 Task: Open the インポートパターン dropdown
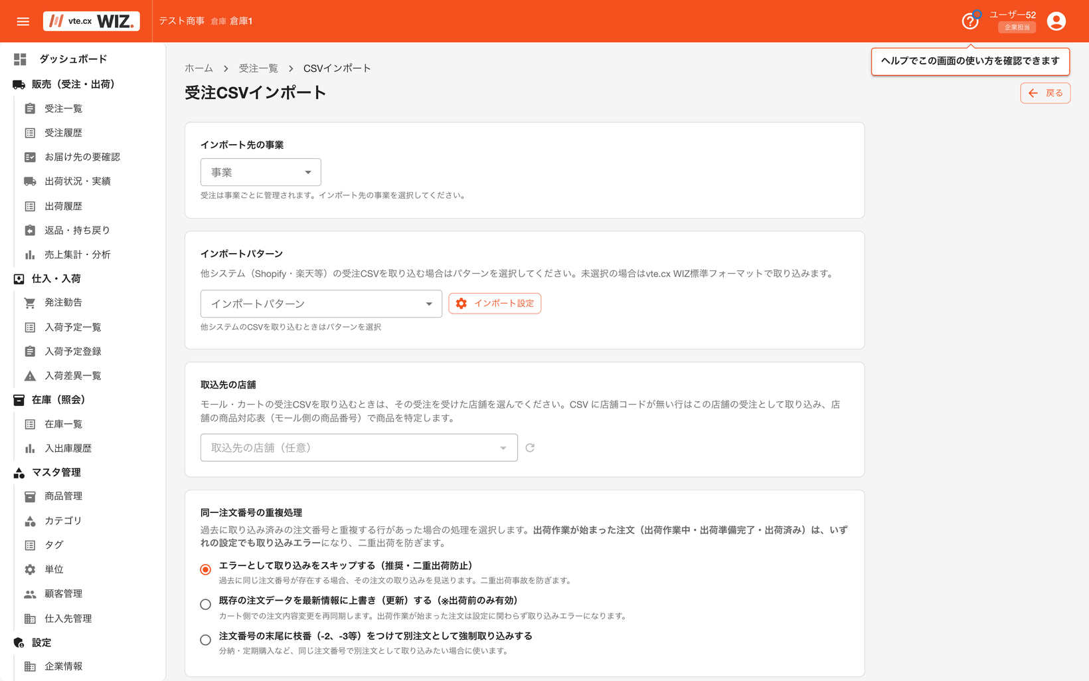[x=321, y=304]
